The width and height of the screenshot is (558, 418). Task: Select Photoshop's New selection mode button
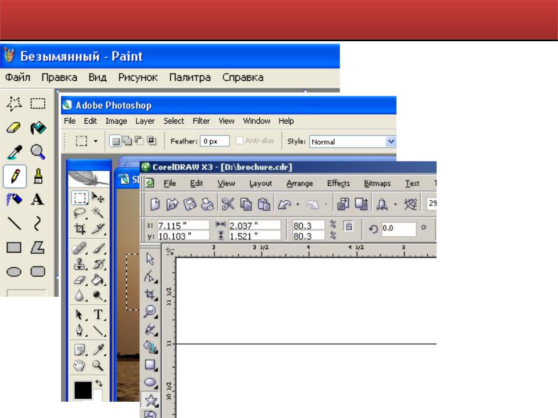[x=116, y=141]
